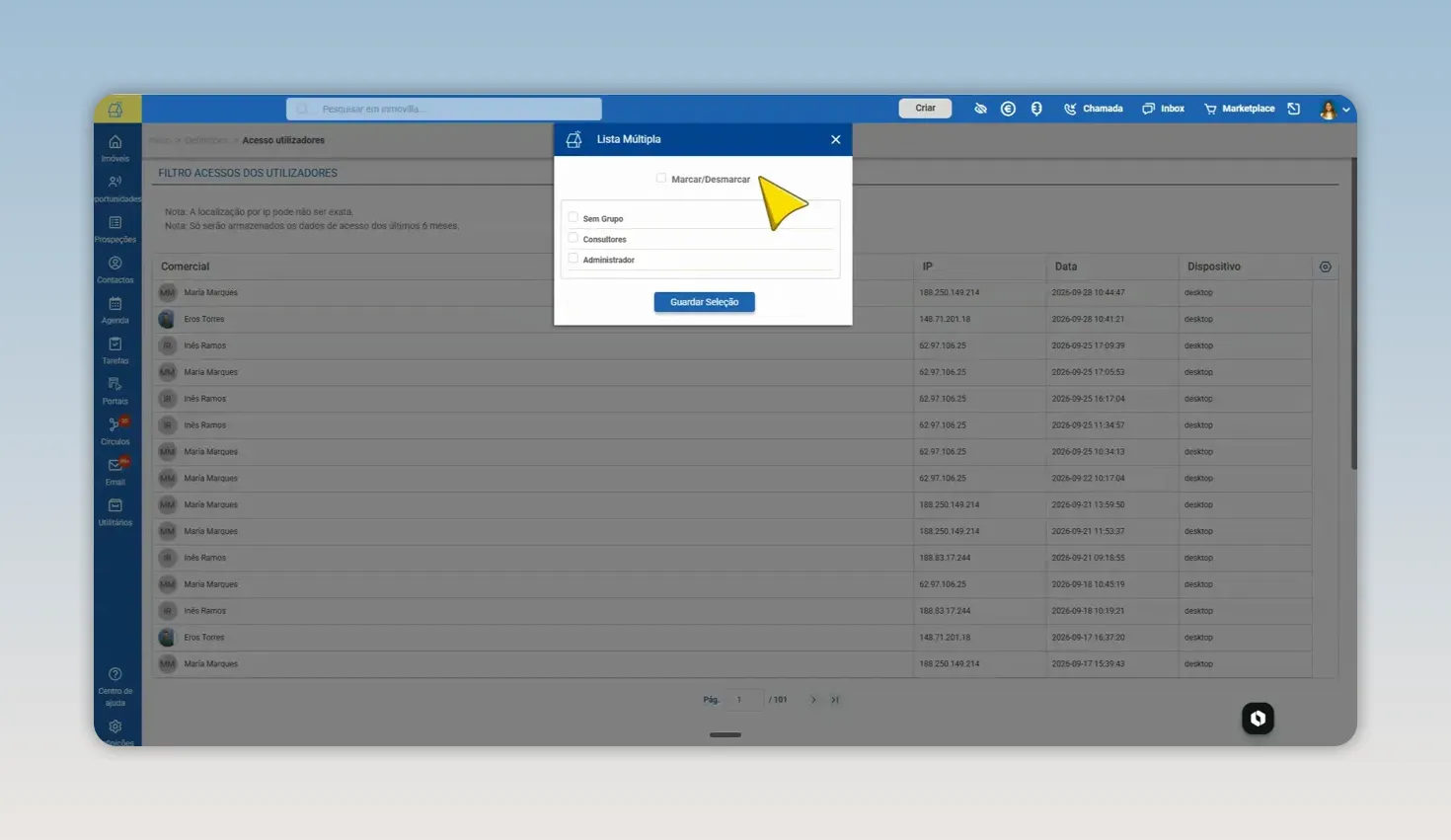Screen dimensions: 1451x840
Task: Open the floating chat widget button
Action: pyautogui.click(x=1258, y=719)
